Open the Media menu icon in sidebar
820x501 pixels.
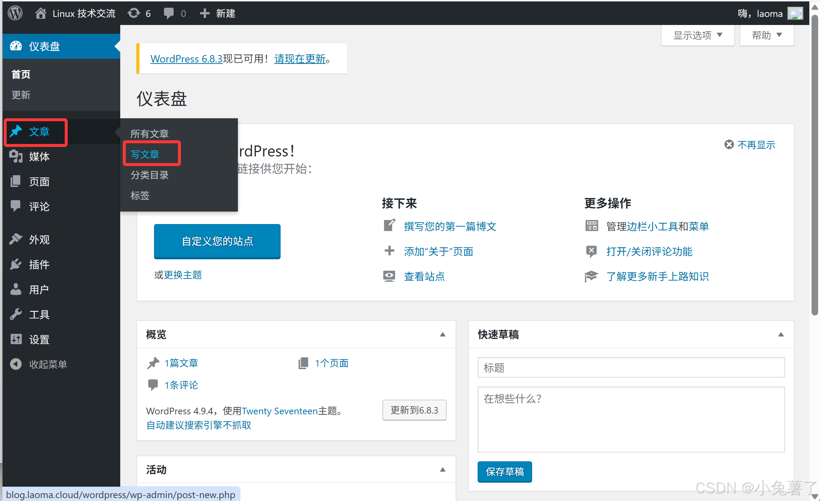point(16,156)
